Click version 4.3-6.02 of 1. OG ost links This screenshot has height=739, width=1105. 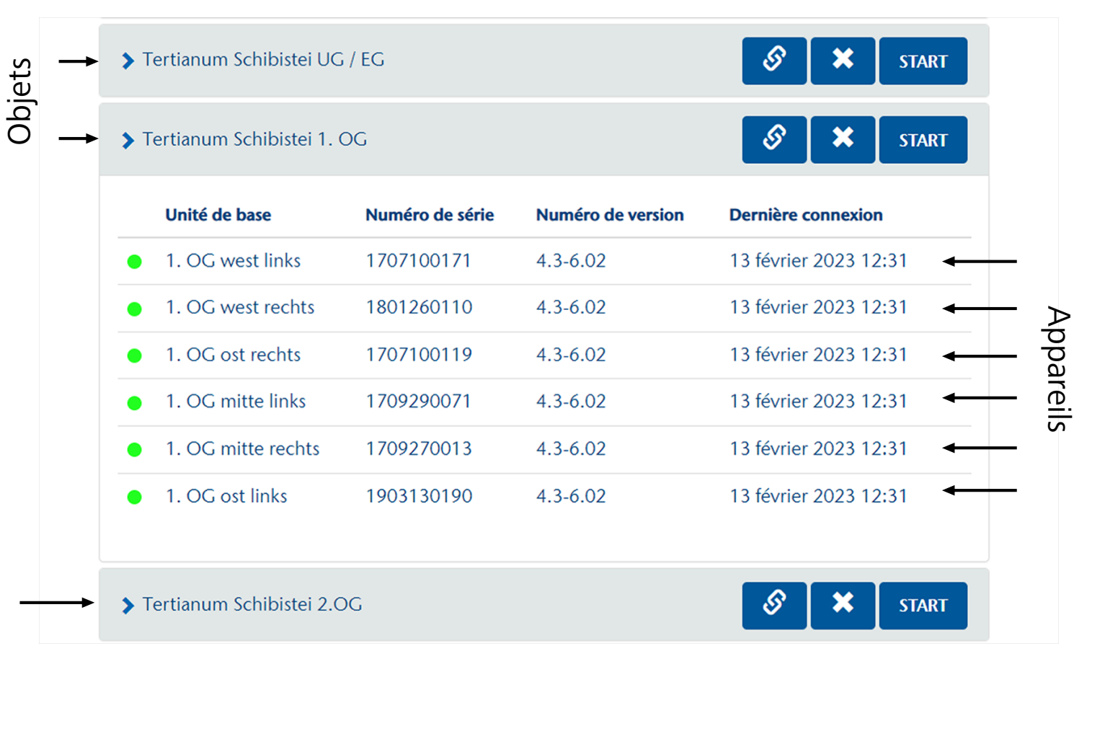coord(571,496)
